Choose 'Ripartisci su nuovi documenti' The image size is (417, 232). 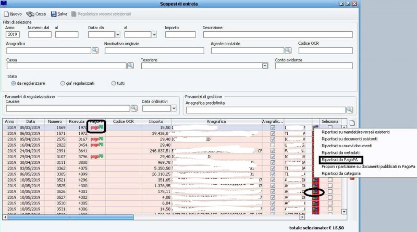[347, 146]
